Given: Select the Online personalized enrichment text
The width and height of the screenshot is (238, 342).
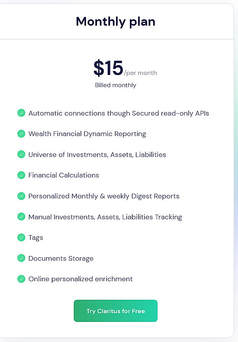Looking at the screenshot, I should [80, 279].
